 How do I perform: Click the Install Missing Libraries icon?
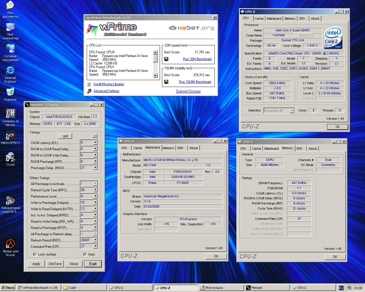[x=88, y=84]
